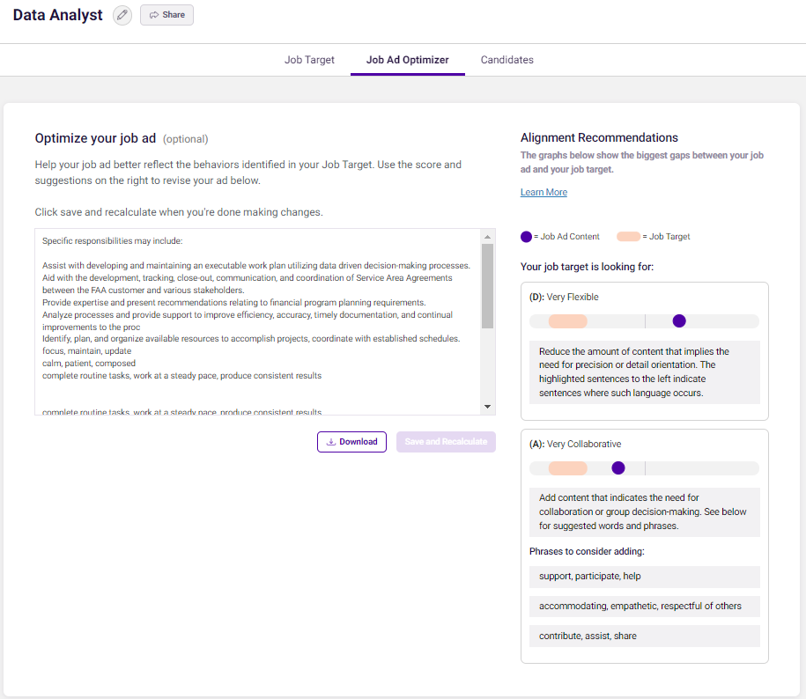Screen dimensions: 806x699
Task: Click the '(A): Very Collaborative' heading
Action: pos(575,444)
